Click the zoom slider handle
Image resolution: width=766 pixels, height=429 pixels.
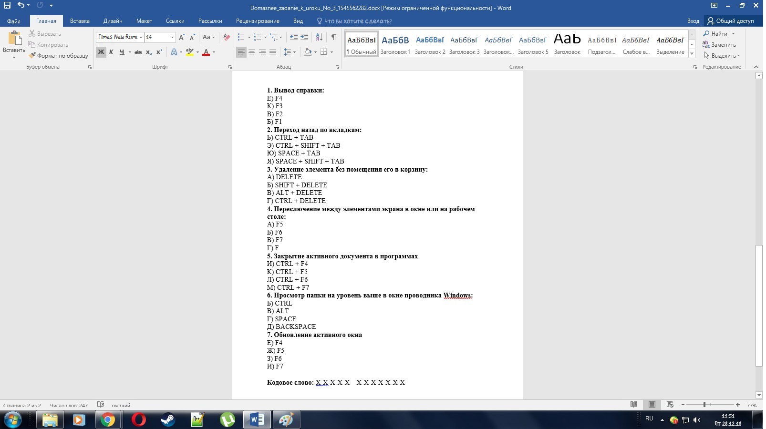point(704,405)
